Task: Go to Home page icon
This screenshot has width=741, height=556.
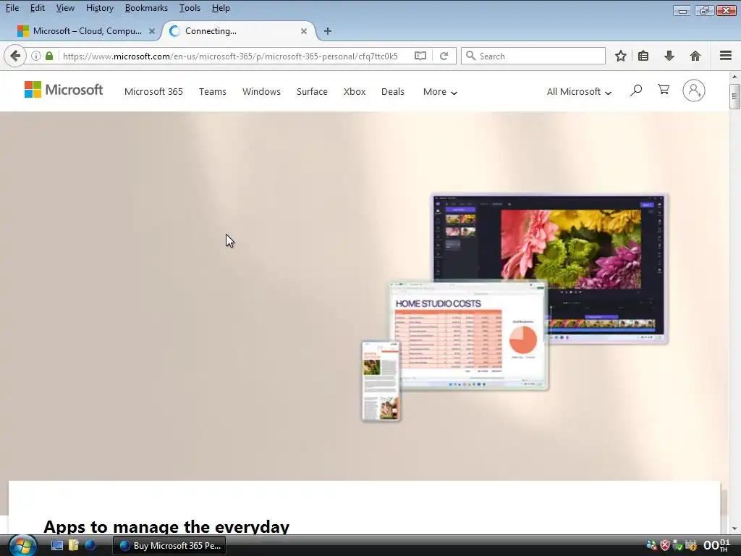Action: 695,56
